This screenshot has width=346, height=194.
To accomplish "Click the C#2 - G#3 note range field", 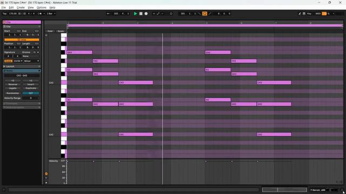I will (x=22, y=75).
